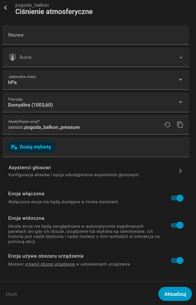
Task: Click the thermometer icon in Ikona field
Action: point(12,57)
